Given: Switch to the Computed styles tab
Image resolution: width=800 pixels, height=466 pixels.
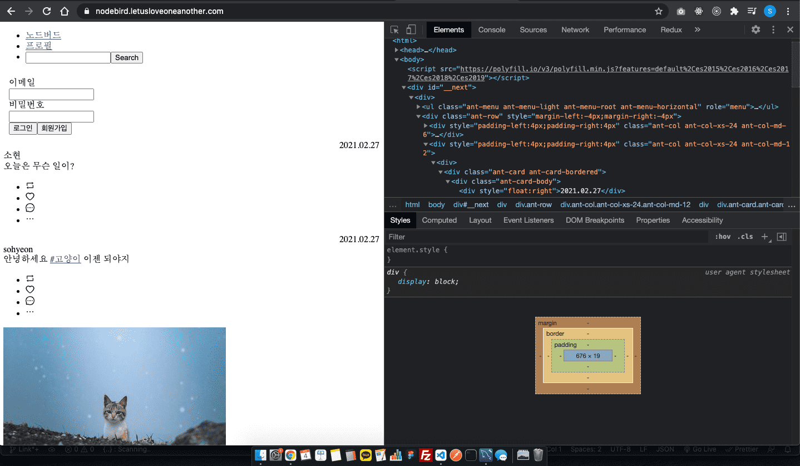Looking at the screenshot, I should 439,220.
